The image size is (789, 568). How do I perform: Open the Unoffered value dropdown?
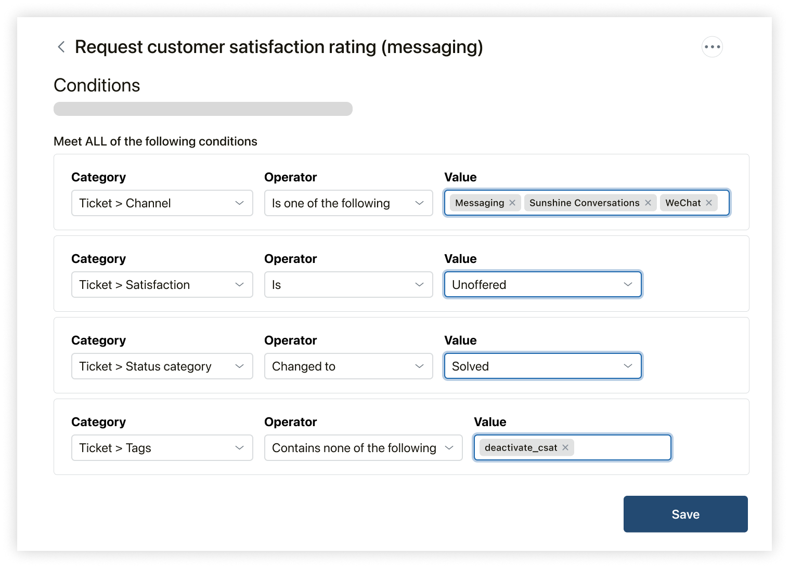click(x=542, y=285)
